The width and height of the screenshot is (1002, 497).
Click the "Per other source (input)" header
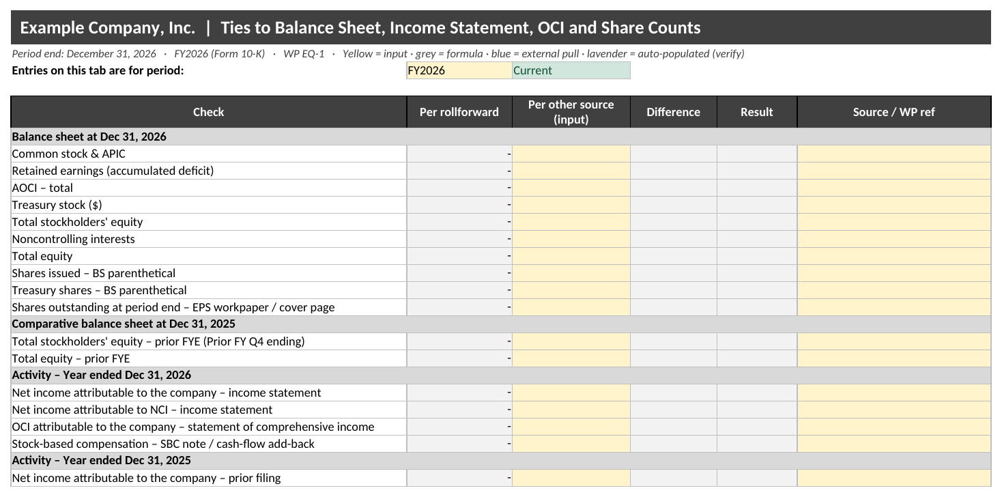571,112
